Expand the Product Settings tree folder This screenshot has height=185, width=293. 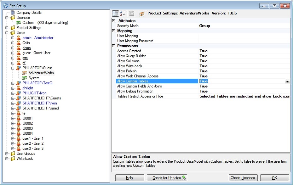[7, 28]
